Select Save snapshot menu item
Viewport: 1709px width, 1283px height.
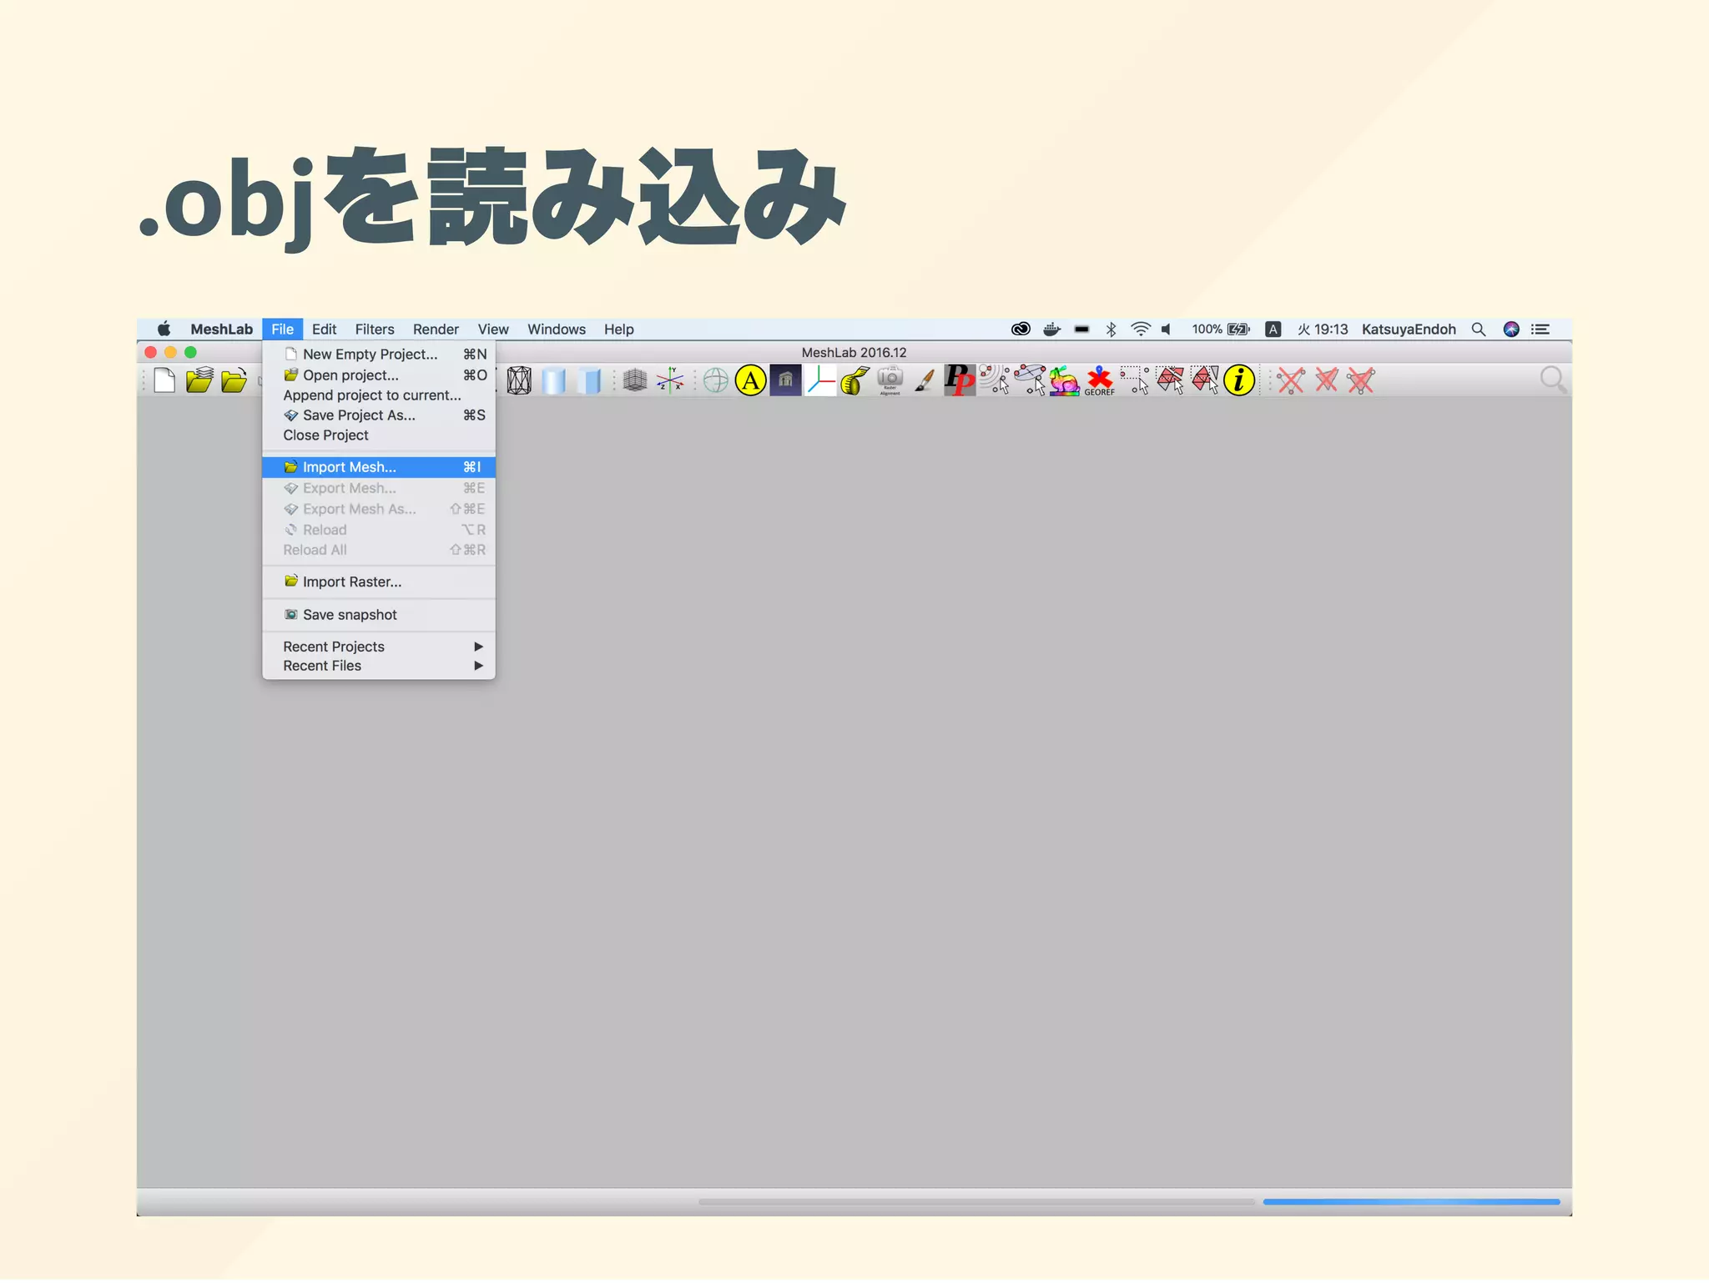click(x=379, y=615)
